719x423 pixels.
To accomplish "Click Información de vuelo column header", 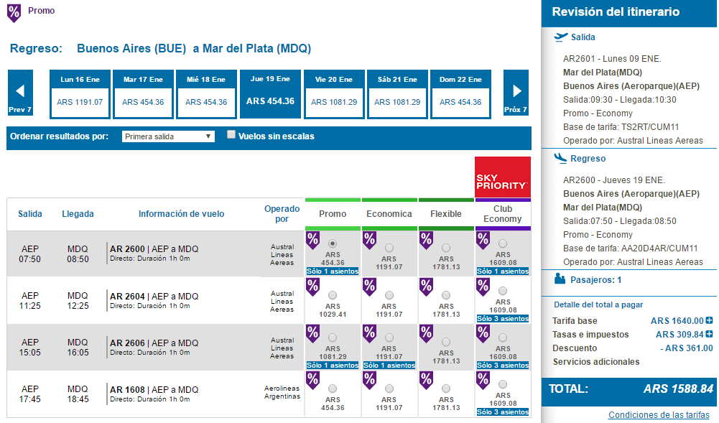I will (182, 213).
